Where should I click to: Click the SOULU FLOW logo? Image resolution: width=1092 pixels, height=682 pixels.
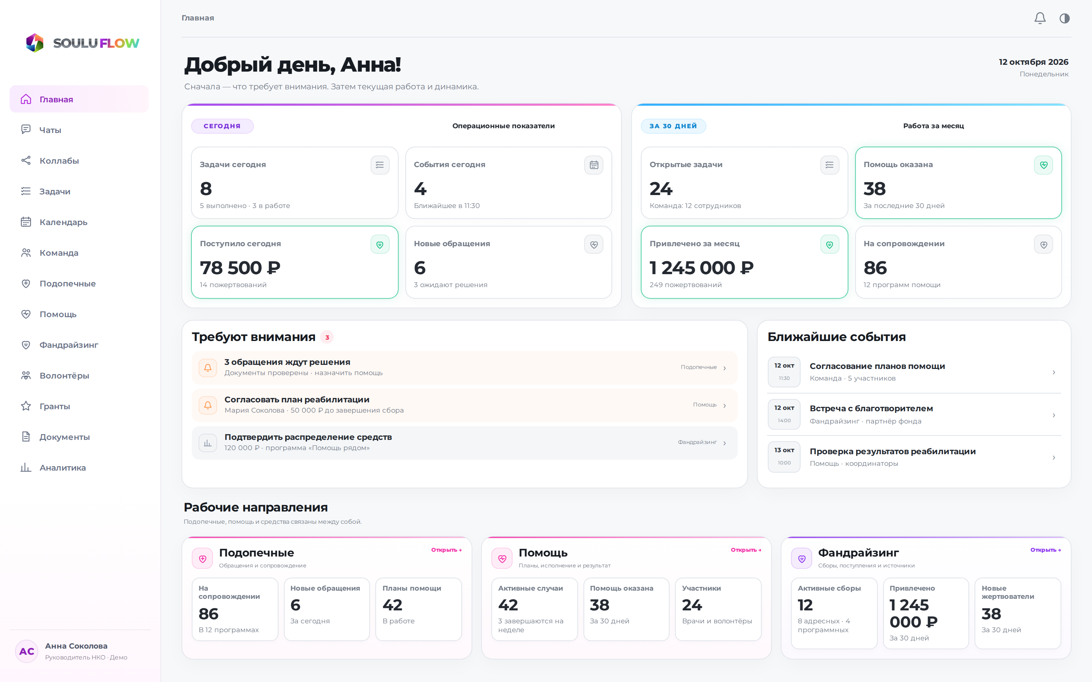click(82, 43)
